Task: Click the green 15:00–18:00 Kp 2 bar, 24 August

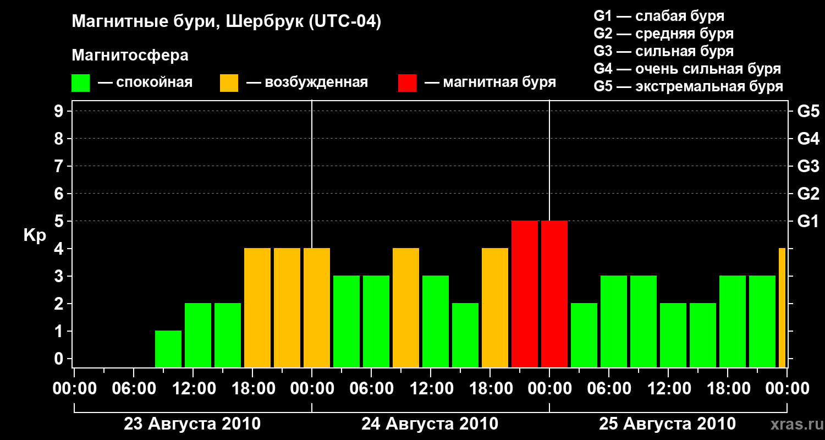Action: (465, 335)
